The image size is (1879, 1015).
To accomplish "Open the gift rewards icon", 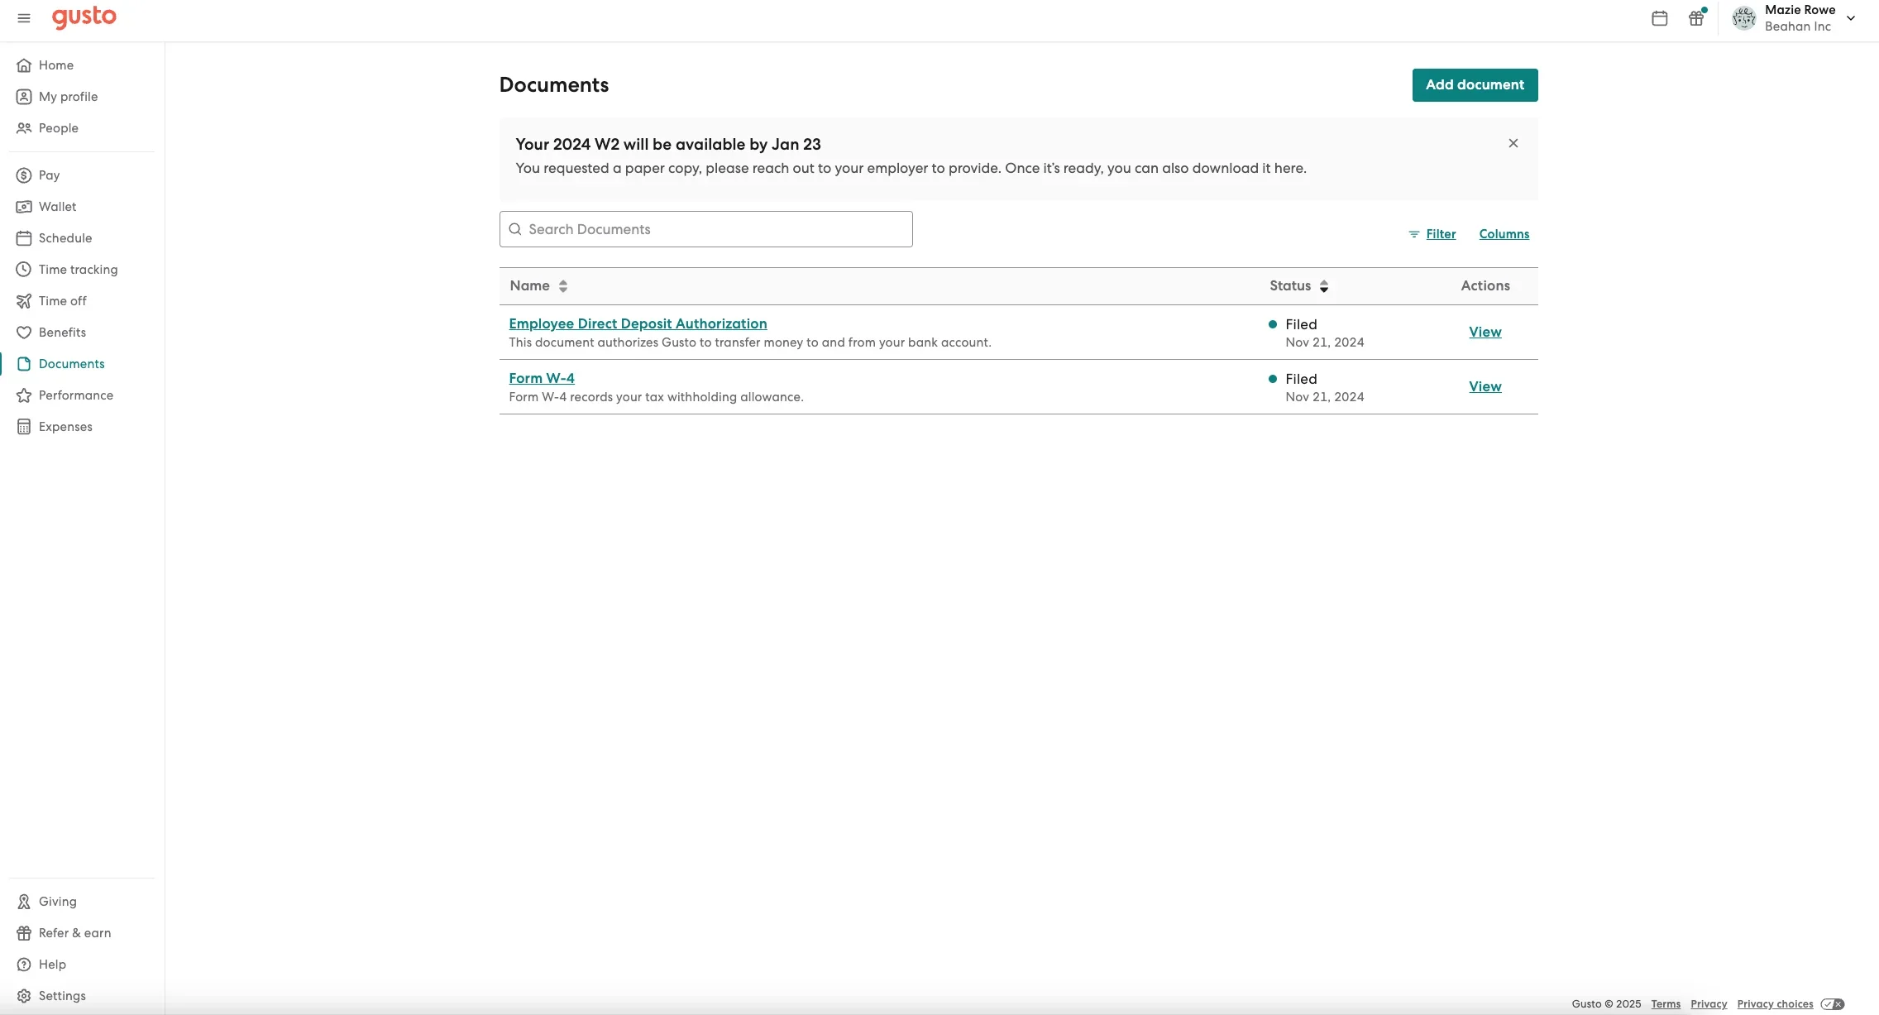I will point(1696,18).
